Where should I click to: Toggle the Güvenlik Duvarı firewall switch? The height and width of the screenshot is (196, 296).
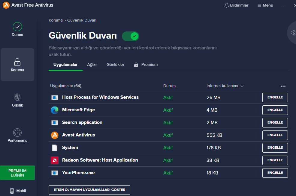[x=131, y=36]
